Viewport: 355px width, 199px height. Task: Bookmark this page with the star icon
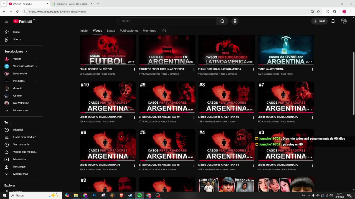click(318, 12)
